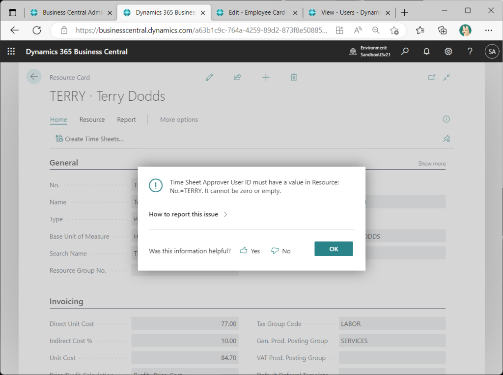This screenshot has height=375, width=503.
Task: Click the Environment SandboxUSv21 indicator
Action: (x=370, y=52)
